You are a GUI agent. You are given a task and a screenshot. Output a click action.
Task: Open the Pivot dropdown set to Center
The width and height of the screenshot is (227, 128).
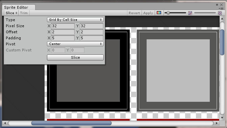point(75,44)
